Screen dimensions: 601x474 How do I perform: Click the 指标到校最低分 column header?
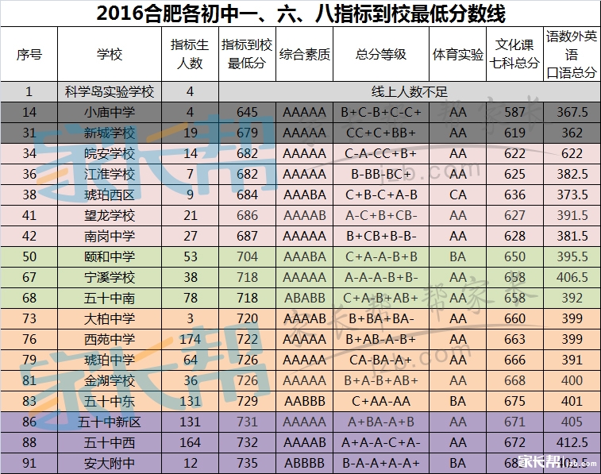pyautogui.click(x=247, y=55)
